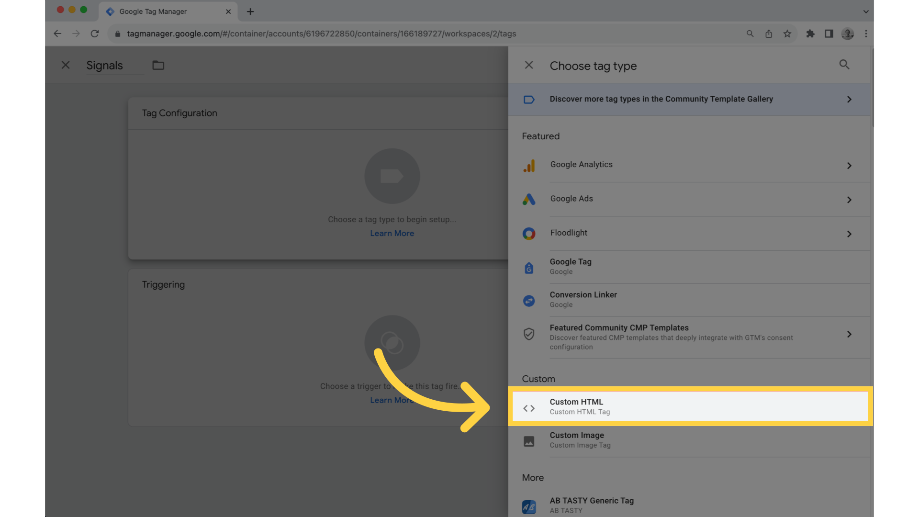This screenshot has height=517, width=919.
Task: Click Learn More under Triggering
Action: coord(392,400)
